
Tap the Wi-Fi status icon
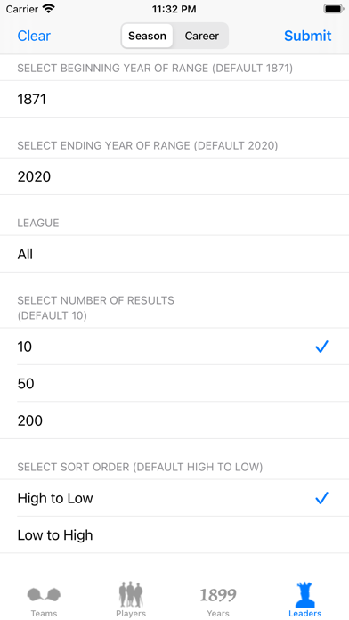click(x=49, y=9)
